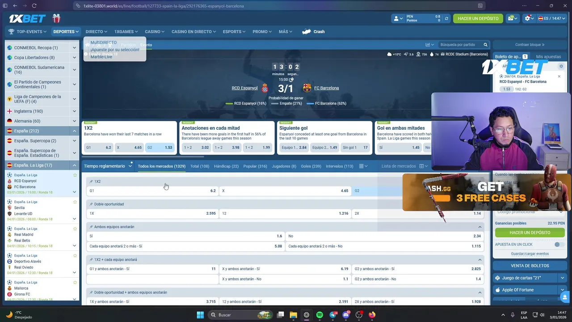Favorite the Mallorca vs Girona match star
The width and height of the screenshot is (572, 322).
click(75, 283)
